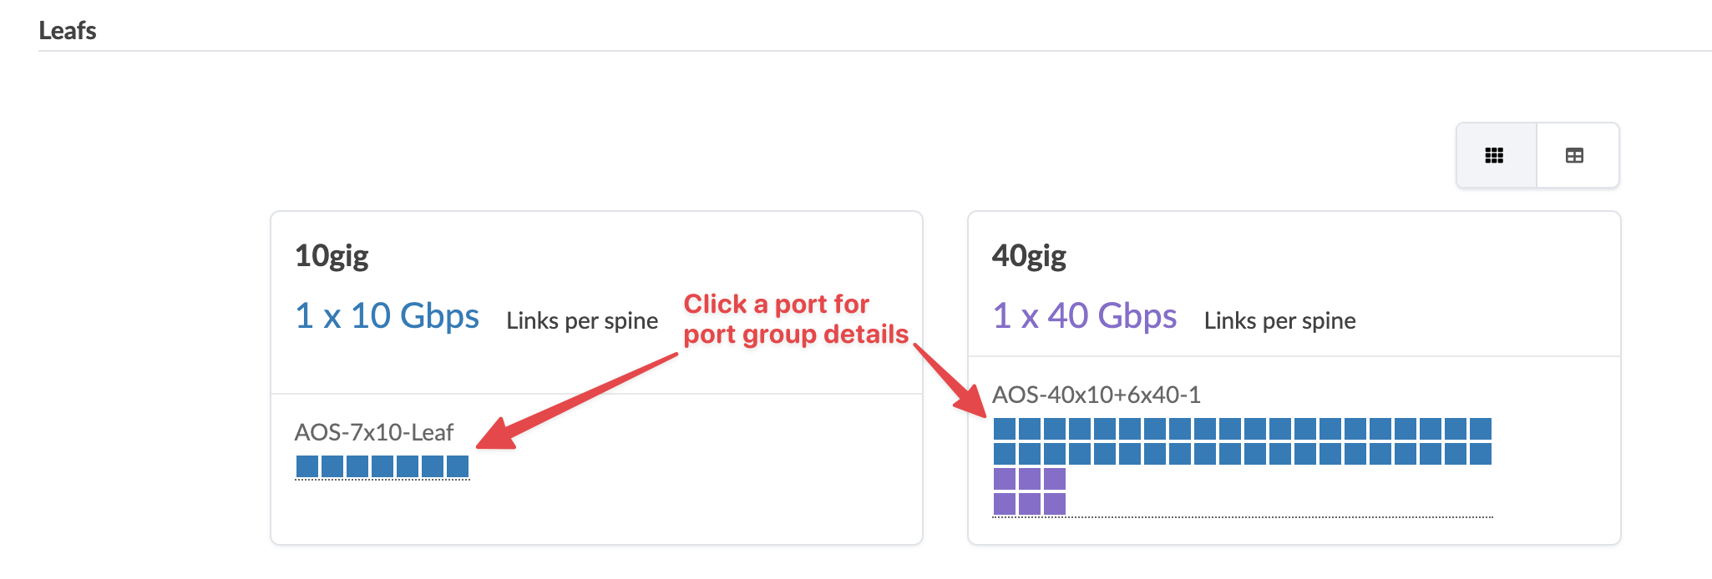Click last blue port in AOS-40x10+6x40-1 top row
Image resolution: width=1712 pixels, height=579 pixels.
(x=1481, y=429)
